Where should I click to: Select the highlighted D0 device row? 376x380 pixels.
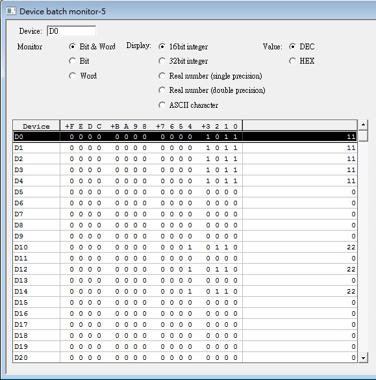(185, 137)
